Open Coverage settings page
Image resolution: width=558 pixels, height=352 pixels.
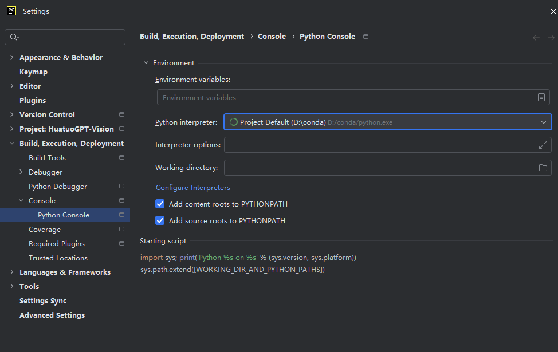coord(45,230)
